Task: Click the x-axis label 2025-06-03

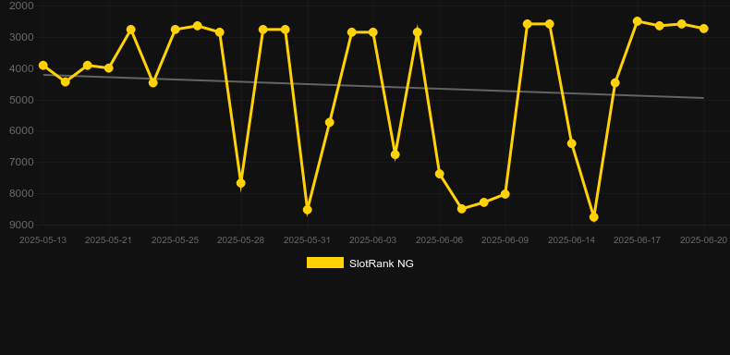Action: pos(373,240)
